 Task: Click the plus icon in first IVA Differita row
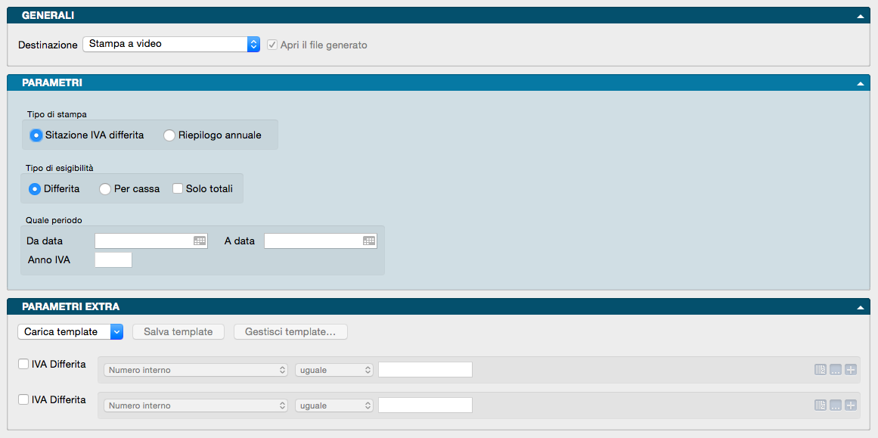[851, 370]
